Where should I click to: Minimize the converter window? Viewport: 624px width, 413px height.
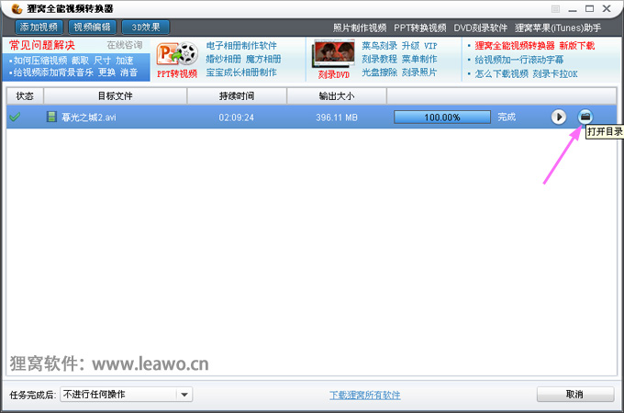[573, 9]
